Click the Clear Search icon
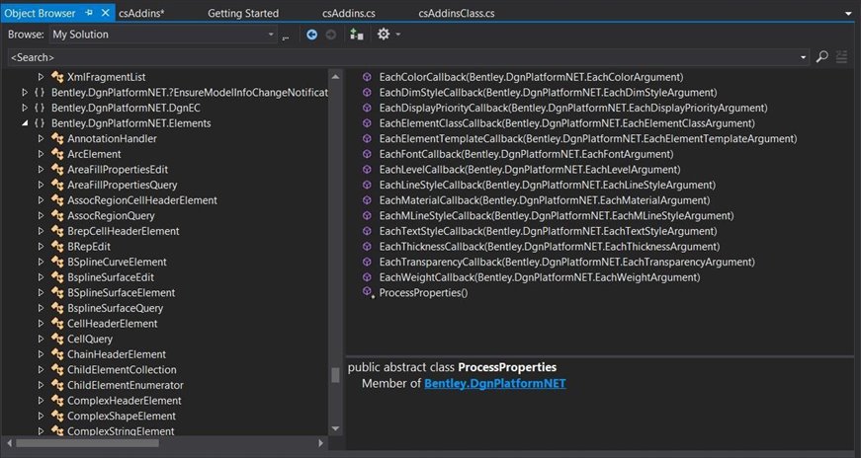Screen dimensions: 861x458 [x=841, y=56]
